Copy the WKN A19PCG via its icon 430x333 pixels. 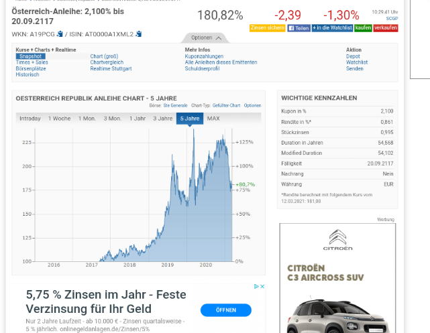60,34
